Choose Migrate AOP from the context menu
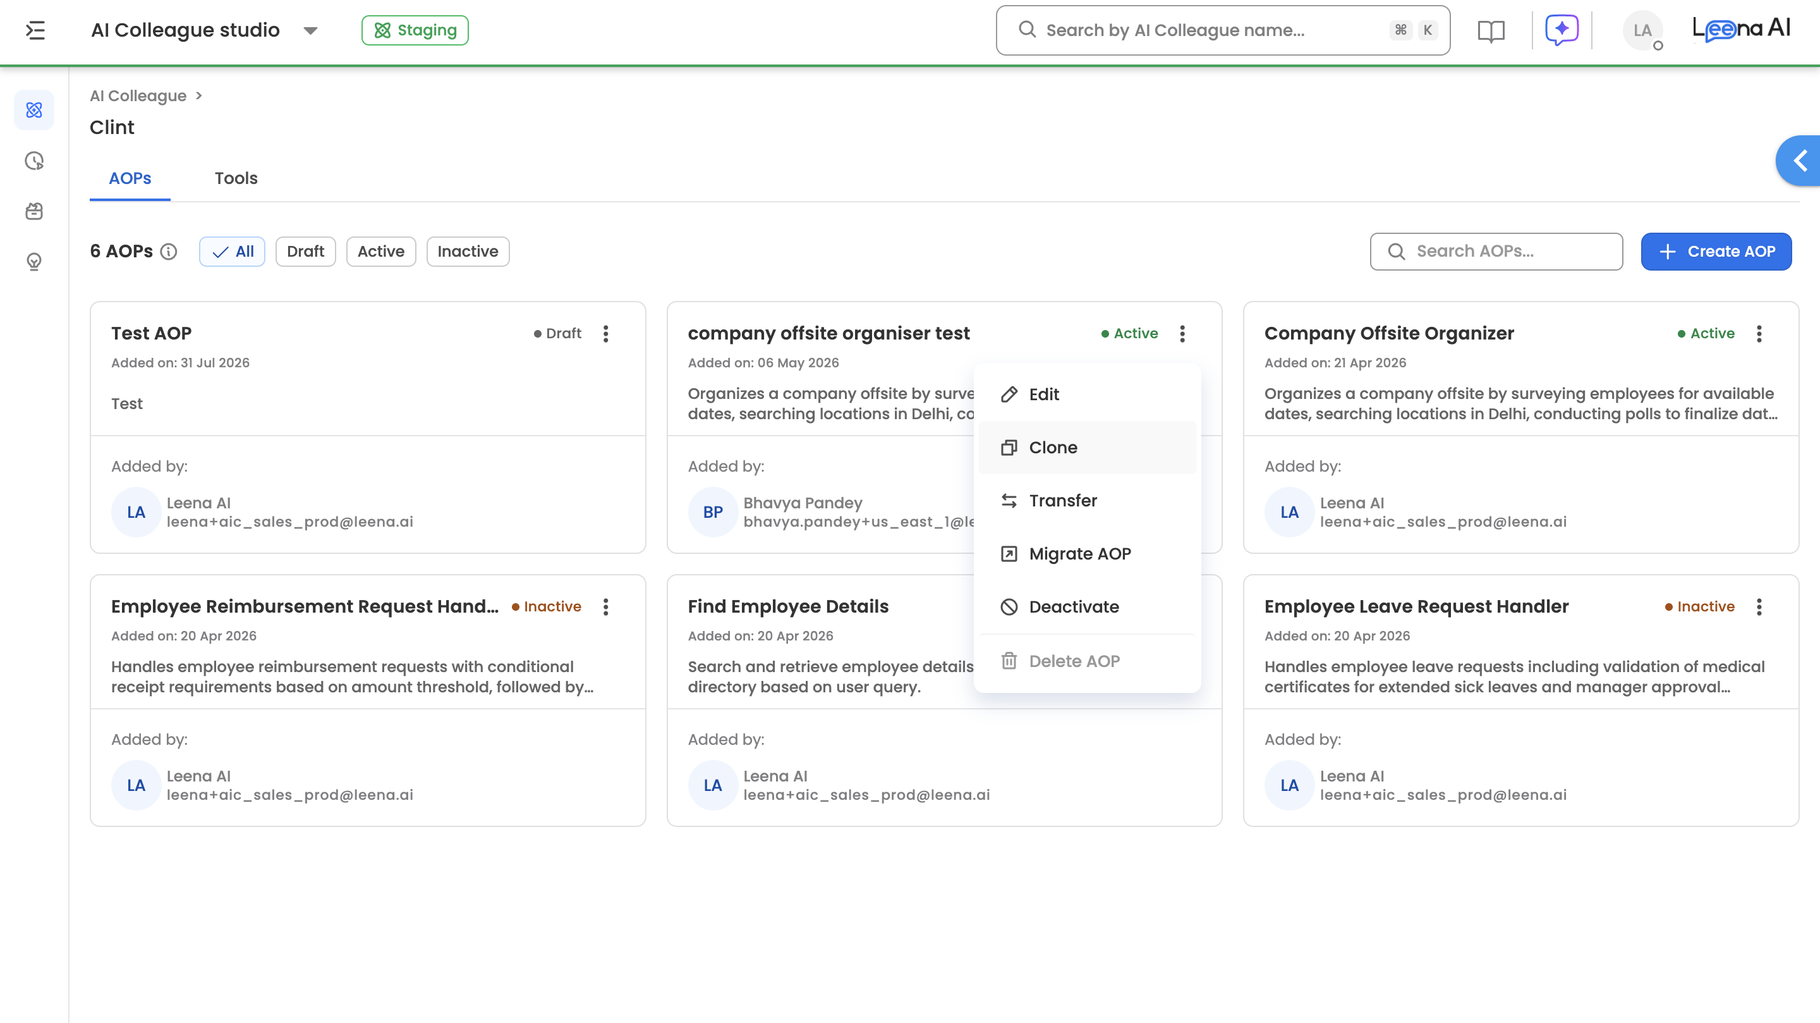1820x1023 pixels. tap(1087, 554)
